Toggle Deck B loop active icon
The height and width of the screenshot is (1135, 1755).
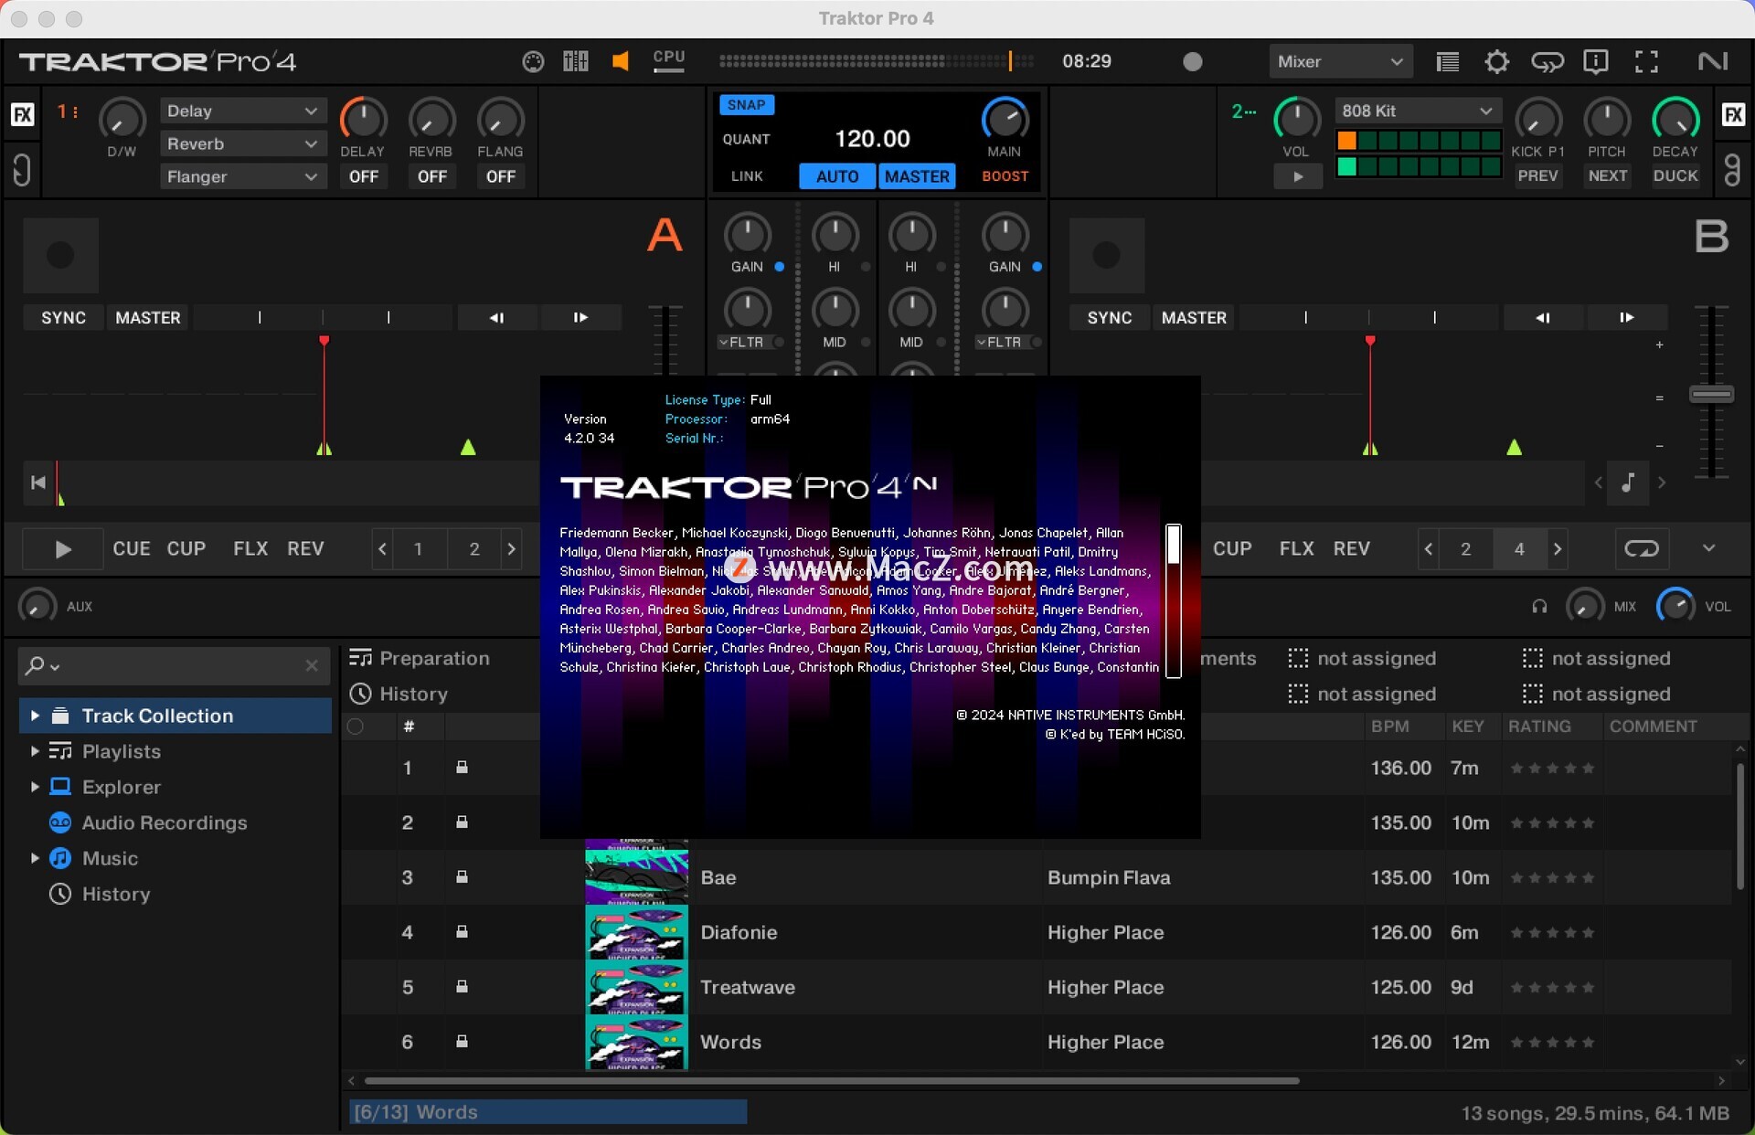tap(1642, 548)
